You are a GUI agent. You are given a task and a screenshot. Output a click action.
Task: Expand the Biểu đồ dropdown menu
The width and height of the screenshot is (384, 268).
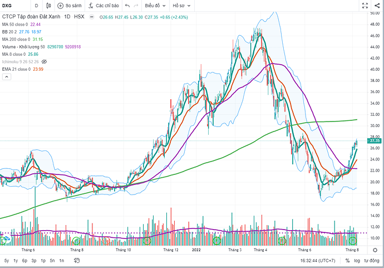pos(155,6)
